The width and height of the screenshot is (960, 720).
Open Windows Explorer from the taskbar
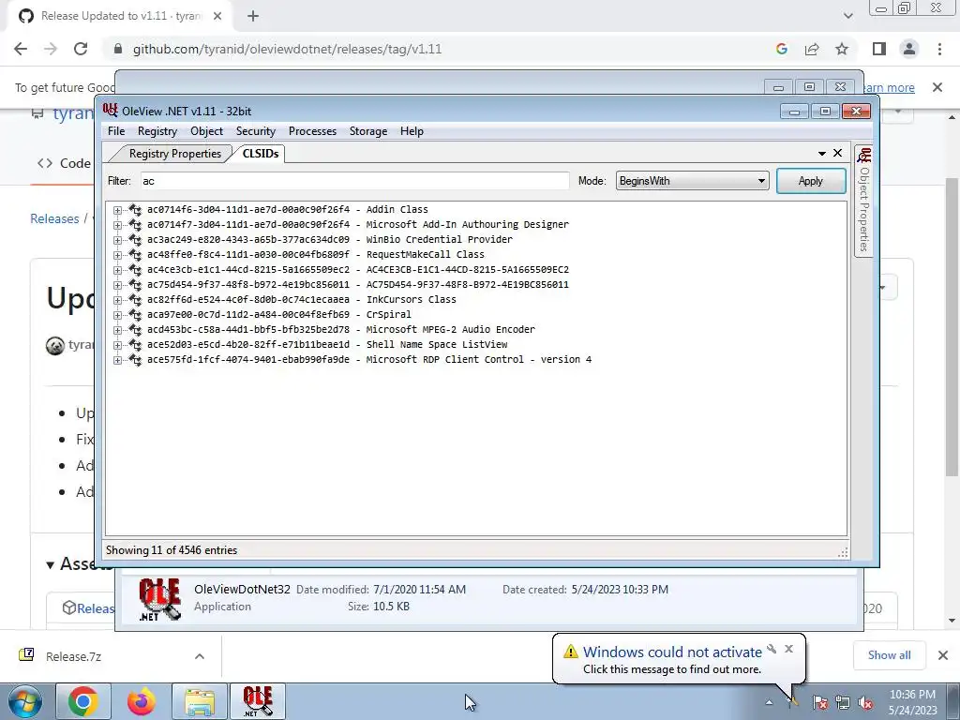point(200,701)
